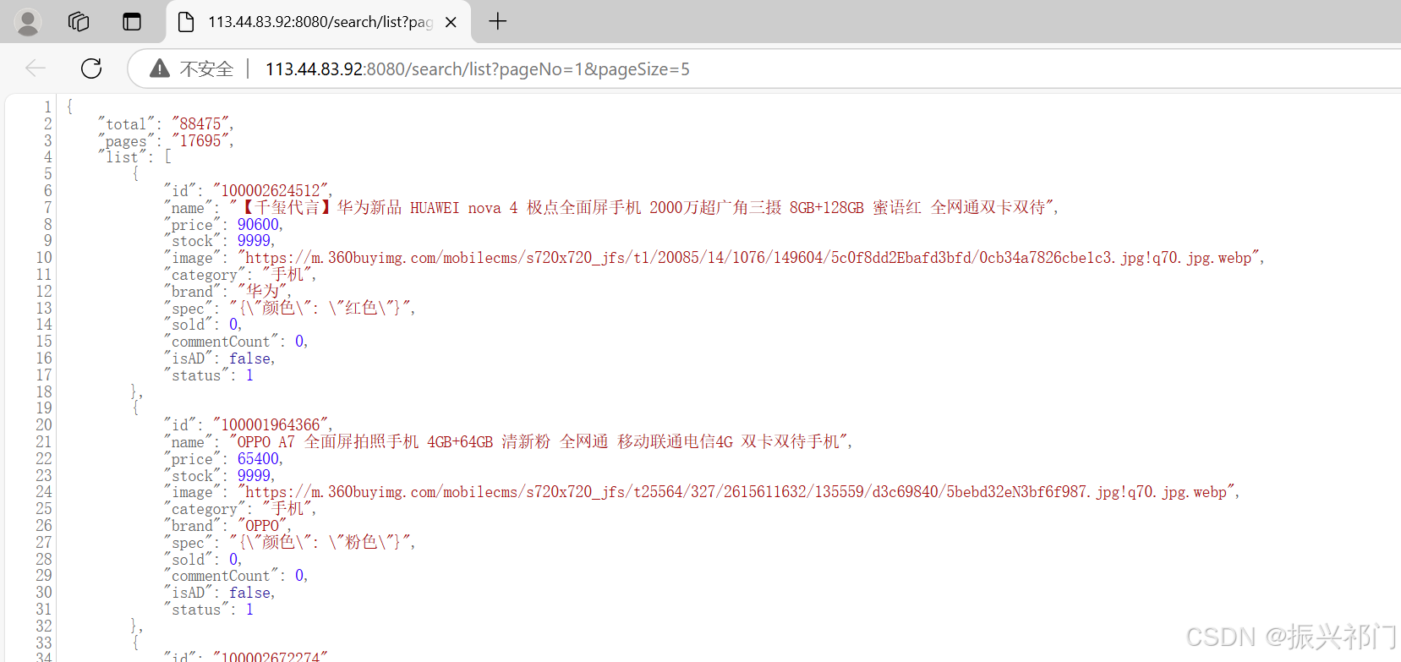Click the id value "100002624512"
The image size is (1401, 662).
(271, 191)
